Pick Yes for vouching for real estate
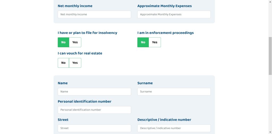 [75, 63]
